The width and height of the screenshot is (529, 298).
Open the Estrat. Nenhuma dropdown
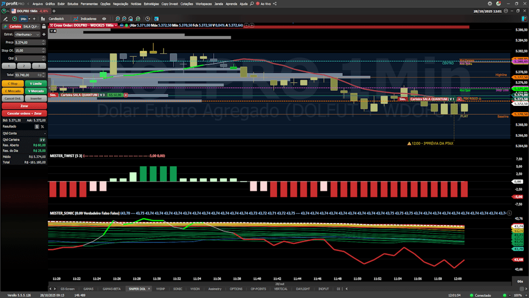tap(30, 34)
